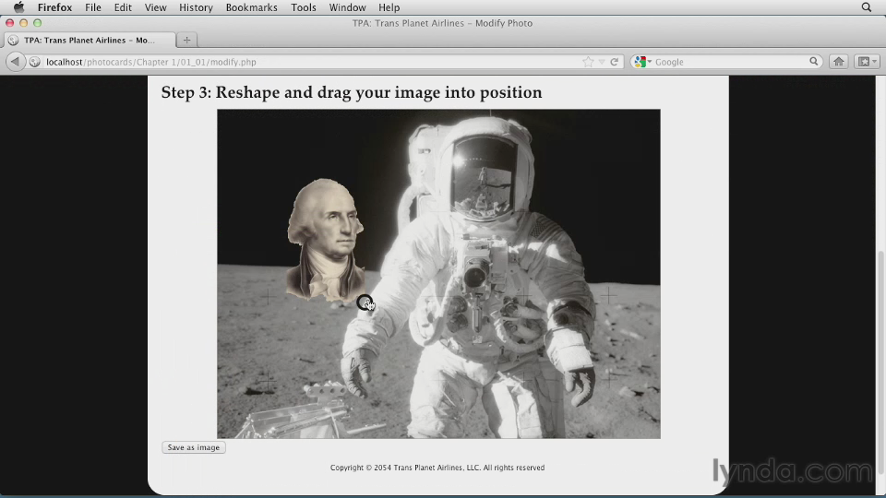Open the Bookmarks menu
Image resolution: width=886 pixels, height=498 pixels.
coord(251,7)
